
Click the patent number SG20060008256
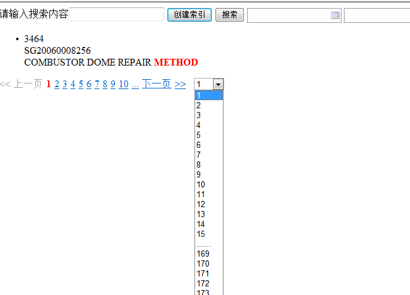click(x=57, y=51)
